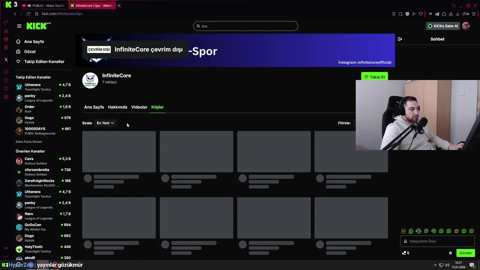Click the browser search magnifier icon near window controls
Image resolution: width=480 pixels, height=270 pixels.
pyautogui.click(x=453, y=6)
